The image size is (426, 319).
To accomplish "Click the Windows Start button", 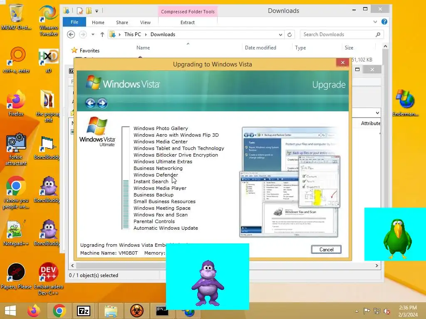I will coord(10,311).
